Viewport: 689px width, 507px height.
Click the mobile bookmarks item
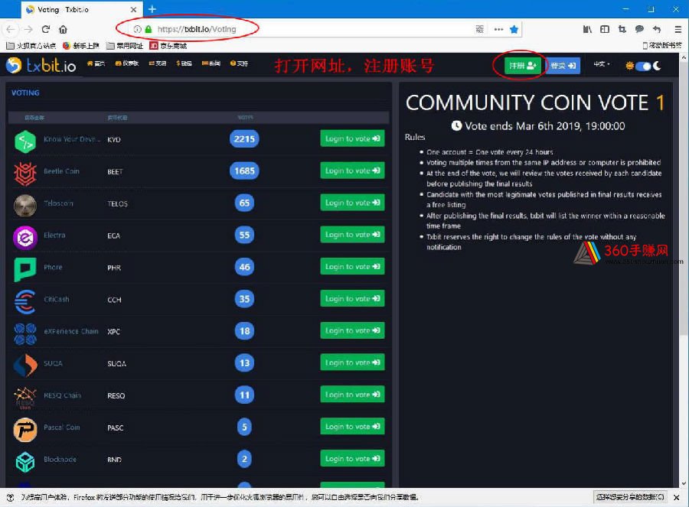662,45
